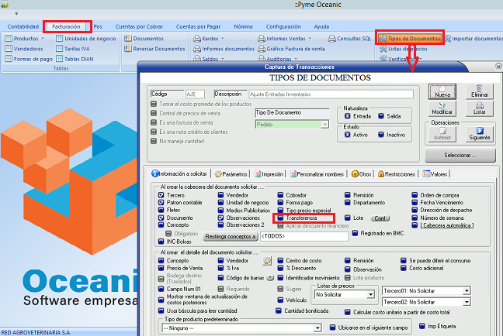Click the Listar printer button

[x=479, y=108]
